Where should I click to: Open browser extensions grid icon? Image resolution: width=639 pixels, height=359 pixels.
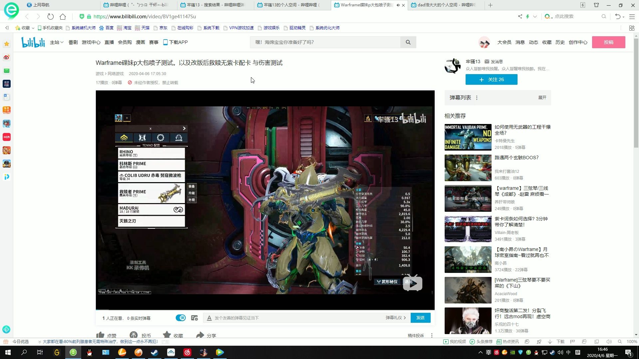click(x=632, y=28)
